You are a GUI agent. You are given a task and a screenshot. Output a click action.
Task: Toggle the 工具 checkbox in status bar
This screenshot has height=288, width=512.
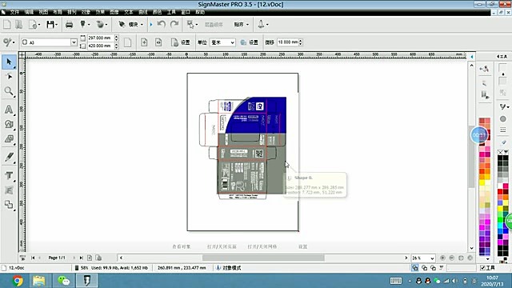pos(482,268)
